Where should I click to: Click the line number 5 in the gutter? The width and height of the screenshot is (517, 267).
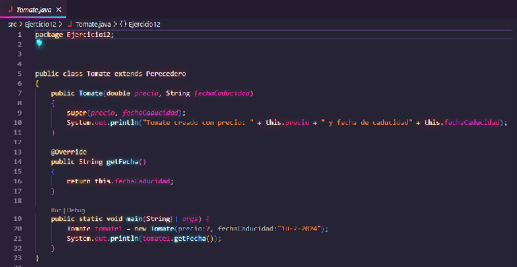click(x=20, y=74)
